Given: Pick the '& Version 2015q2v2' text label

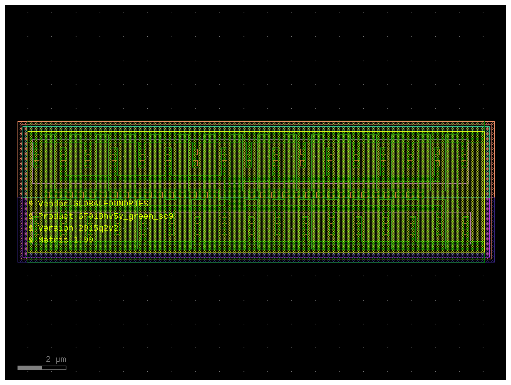Looking at the screenshot, I should (74, 228).
